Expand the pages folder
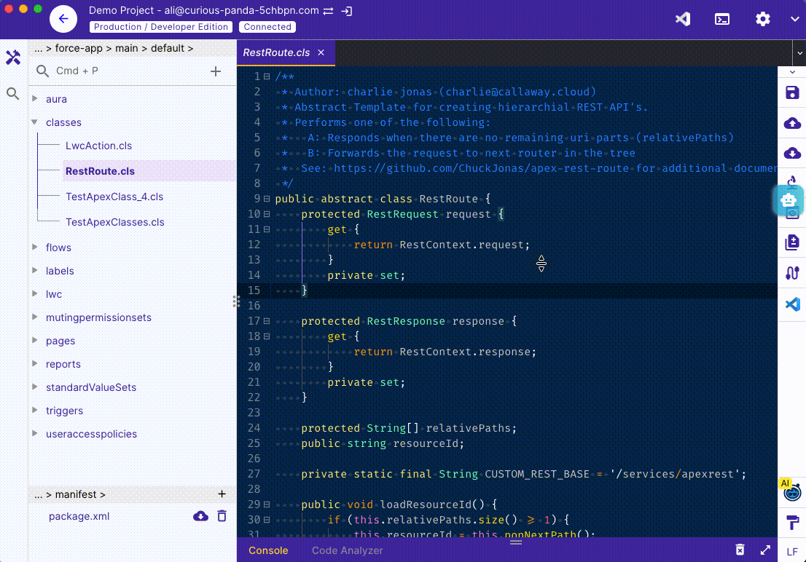Screen dimensions: 806x562 35,340
